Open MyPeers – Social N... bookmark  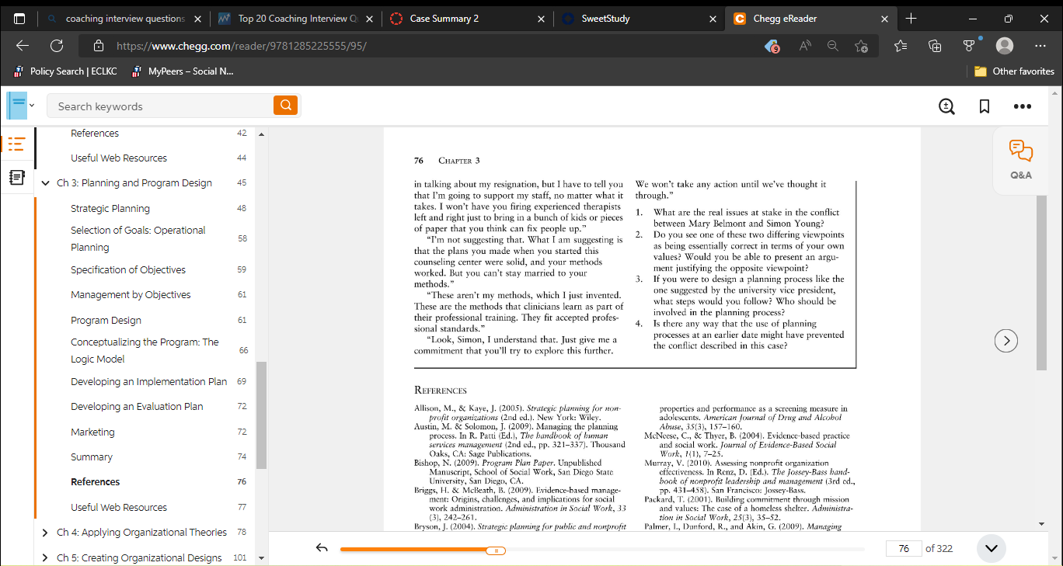click(183, 71)
